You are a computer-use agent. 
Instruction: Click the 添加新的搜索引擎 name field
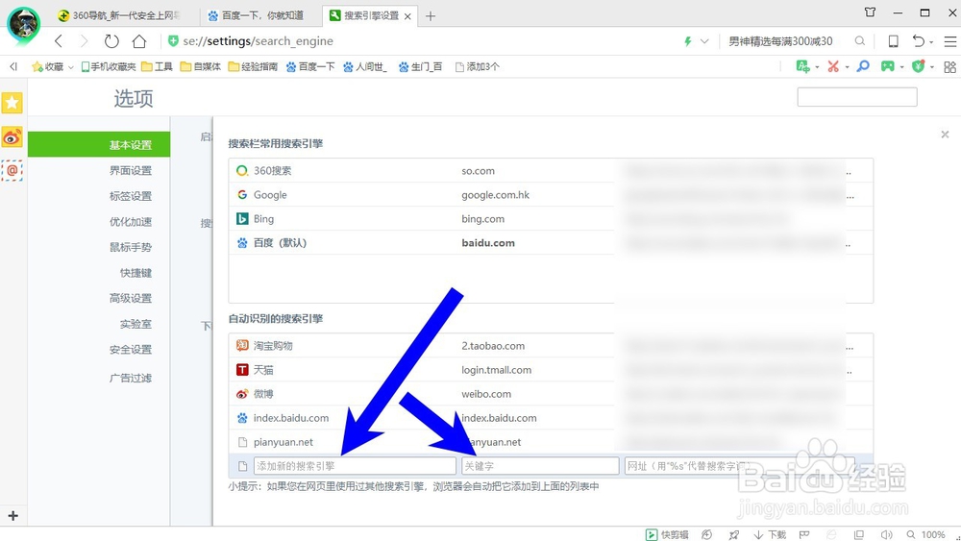tap(355, 466)
